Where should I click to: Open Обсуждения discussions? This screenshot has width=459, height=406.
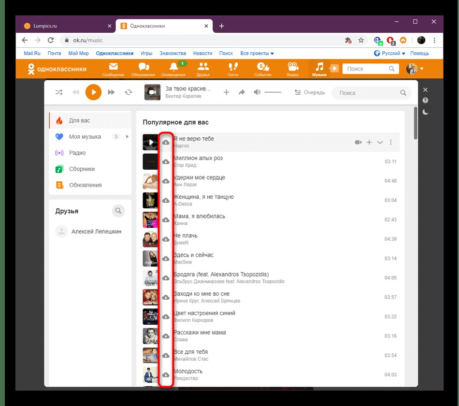[143, 69]
